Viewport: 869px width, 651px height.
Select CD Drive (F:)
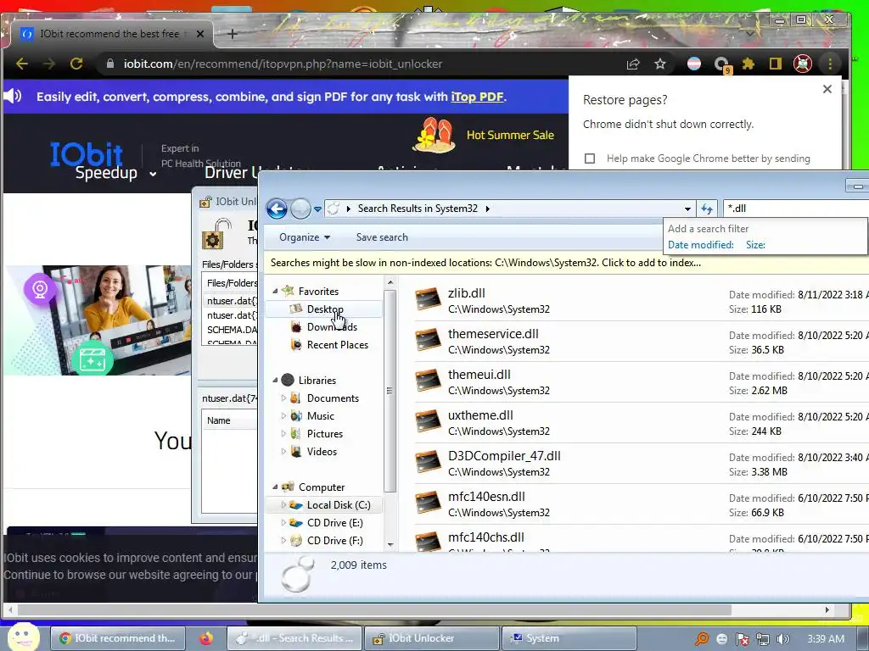pyautogui.click(x=334, y=541)
